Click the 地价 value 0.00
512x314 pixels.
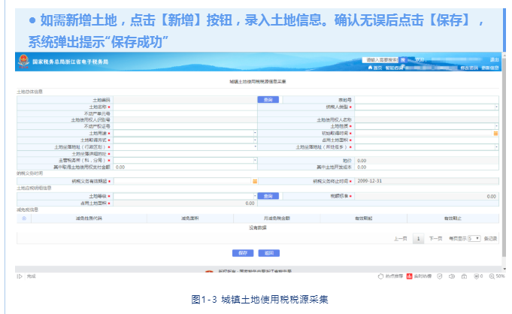362,161
